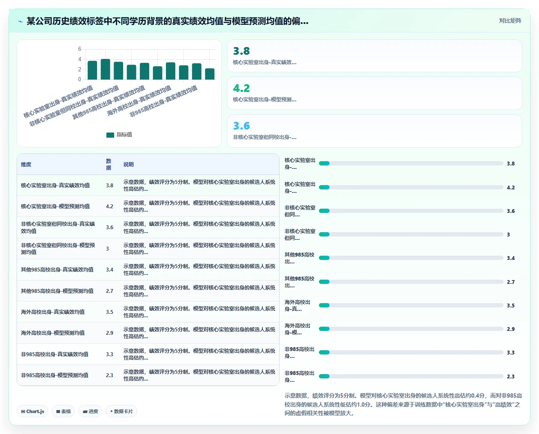Open the 4.2 模型预测 data card

[x=374, y=93]
